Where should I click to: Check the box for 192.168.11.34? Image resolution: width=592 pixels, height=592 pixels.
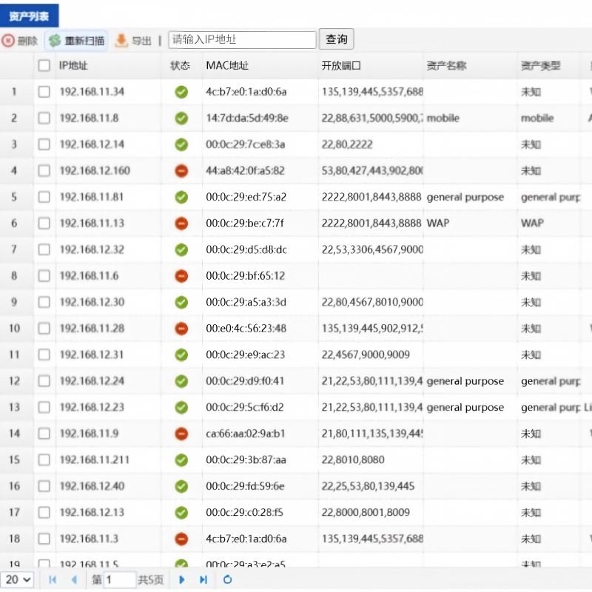coord(44,92)
